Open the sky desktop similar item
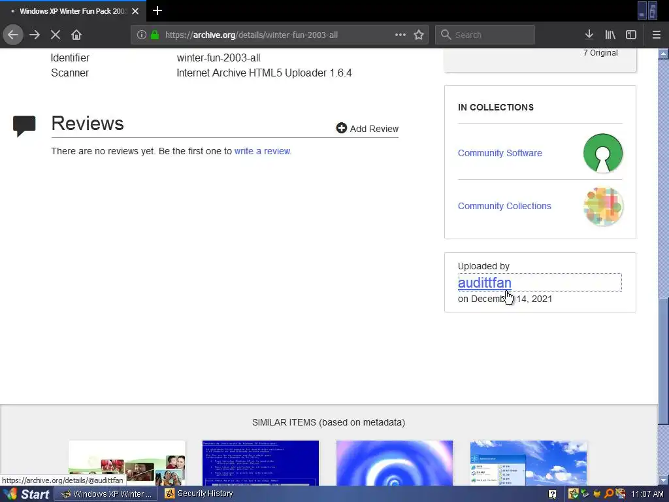Image resolution: width=669 pixels, height=502 pixels. tap(528, 463)
